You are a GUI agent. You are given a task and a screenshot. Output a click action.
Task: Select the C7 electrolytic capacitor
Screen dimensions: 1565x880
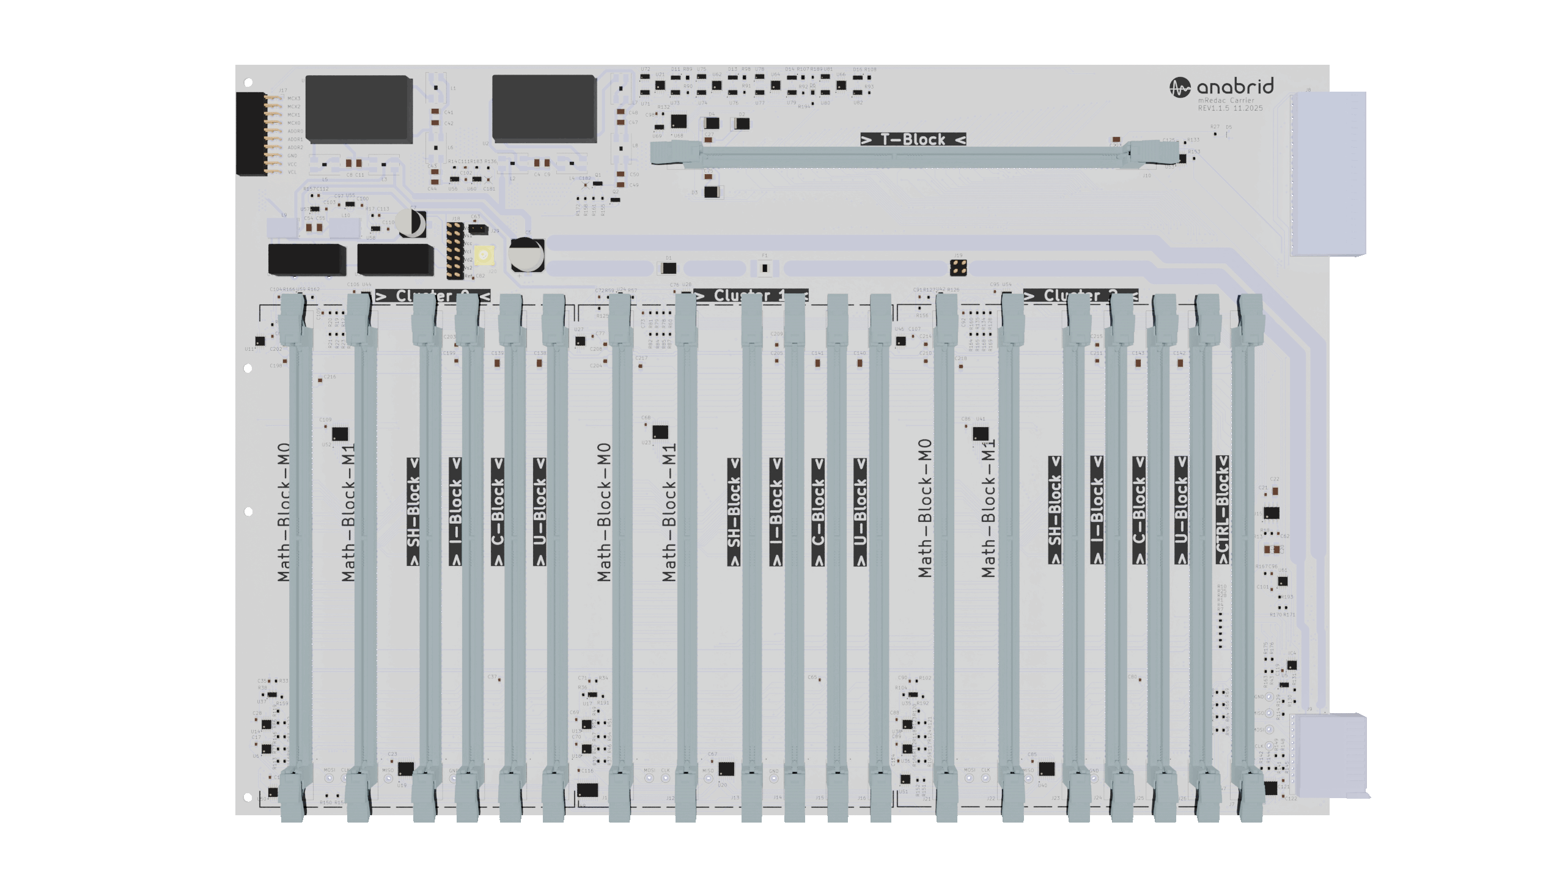[412, 223]
